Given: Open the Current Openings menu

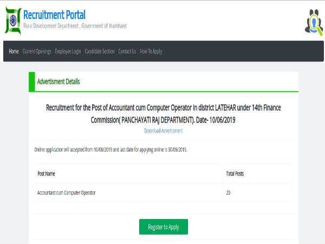Looking at the screenshot, I should point(37,52).
